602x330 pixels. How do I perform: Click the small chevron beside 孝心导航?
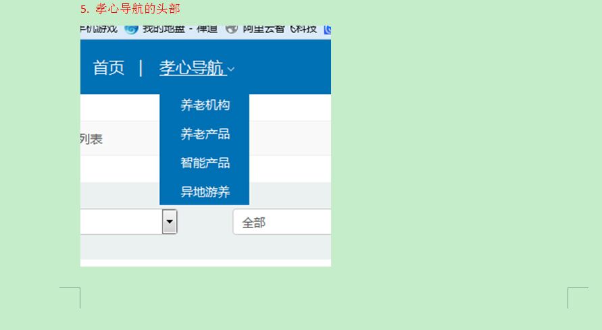231,69
